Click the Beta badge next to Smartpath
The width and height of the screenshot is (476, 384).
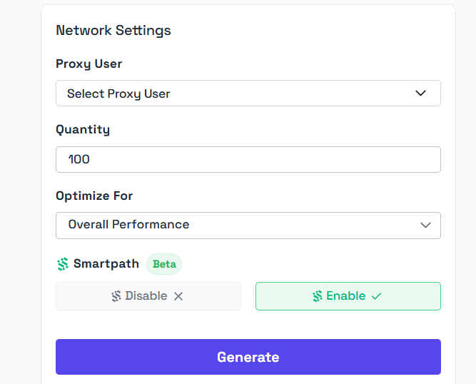[164, 264]
